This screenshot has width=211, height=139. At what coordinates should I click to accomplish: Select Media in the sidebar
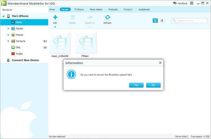click(24, 22)
